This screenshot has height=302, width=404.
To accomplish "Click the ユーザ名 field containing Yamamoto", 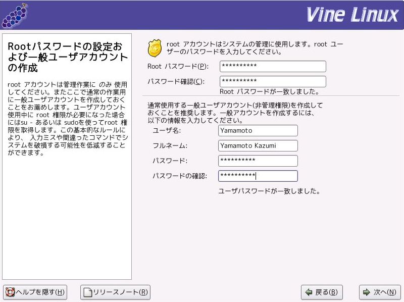I will 258,131.
